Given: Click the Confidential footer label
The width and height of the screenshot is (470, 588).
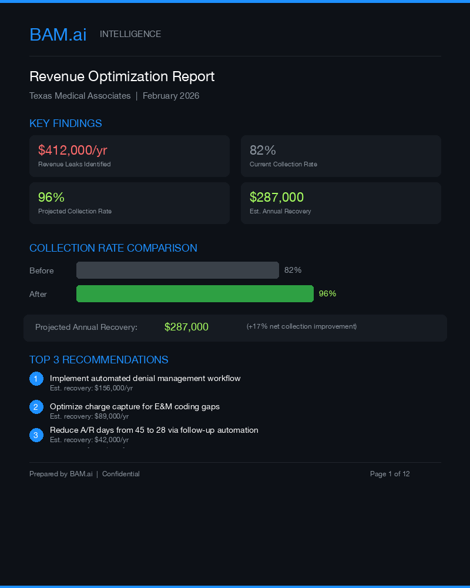Looking at the screenshot, I should [121, 474].
